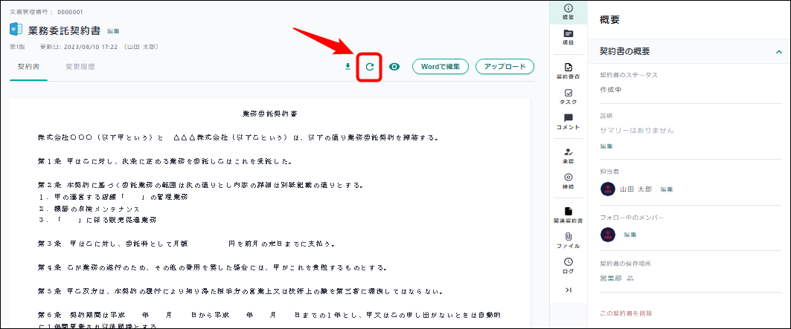Open the ログ log sidebar icon
Screen dimensions: 791x329
tap(569, 265)
